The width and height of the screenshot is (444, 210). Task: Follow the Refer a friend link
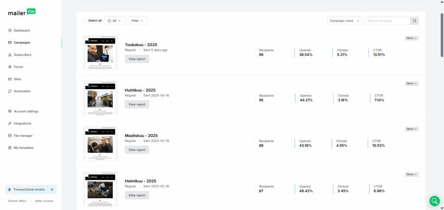click(x=44, y=201)
